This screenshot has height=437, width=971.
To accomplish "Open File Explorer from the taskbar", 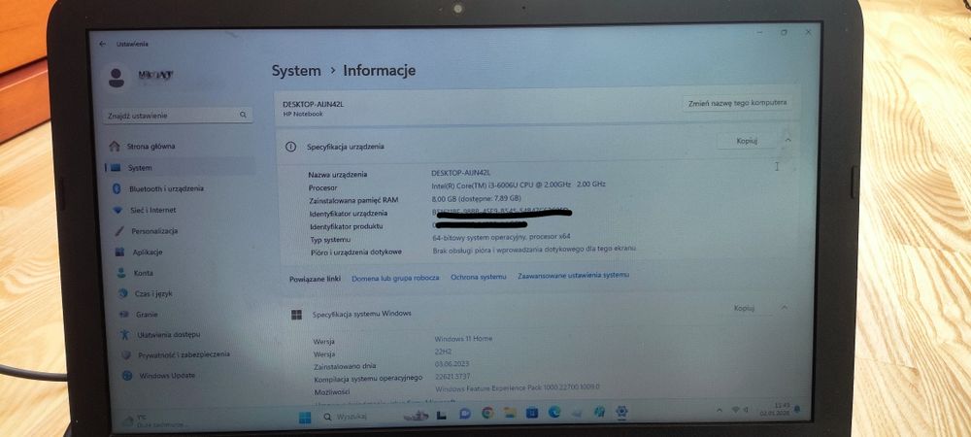I will (510, 413).
